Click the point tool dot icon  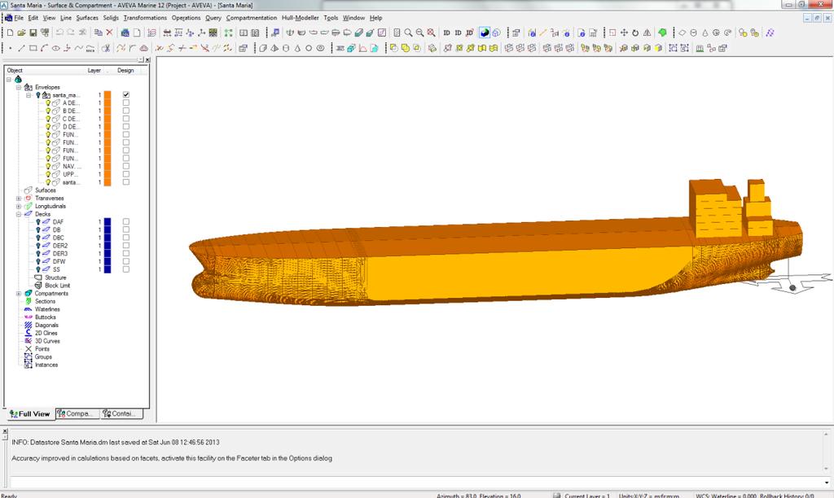click(x=10, y=48)
